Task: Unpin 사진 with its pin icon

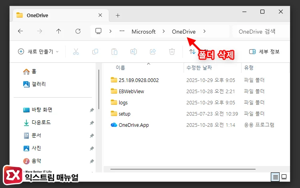Action: click(x=92, y=148)
